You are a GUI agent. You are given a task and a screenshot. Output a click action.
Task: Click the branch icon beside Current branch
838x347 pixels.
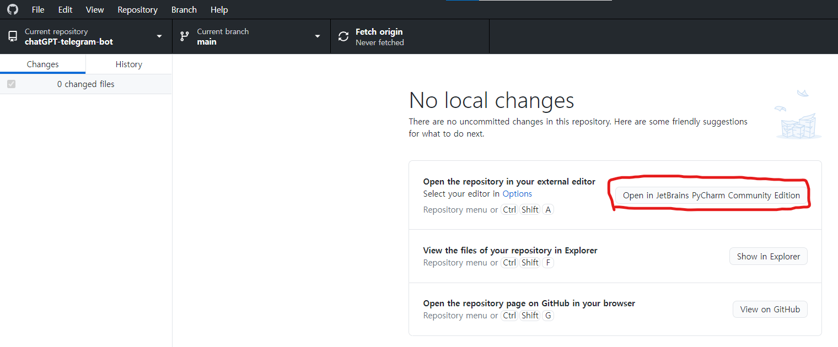[x=185, y=37]
